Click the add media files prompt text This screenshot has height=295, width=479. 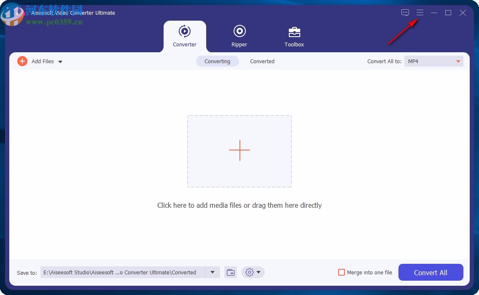[x=239, y=205]
